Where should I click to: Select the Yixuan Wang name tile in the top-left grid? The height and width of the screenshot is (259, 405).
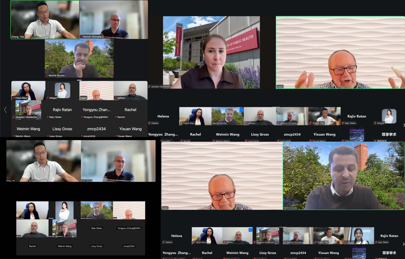[130, 129]
